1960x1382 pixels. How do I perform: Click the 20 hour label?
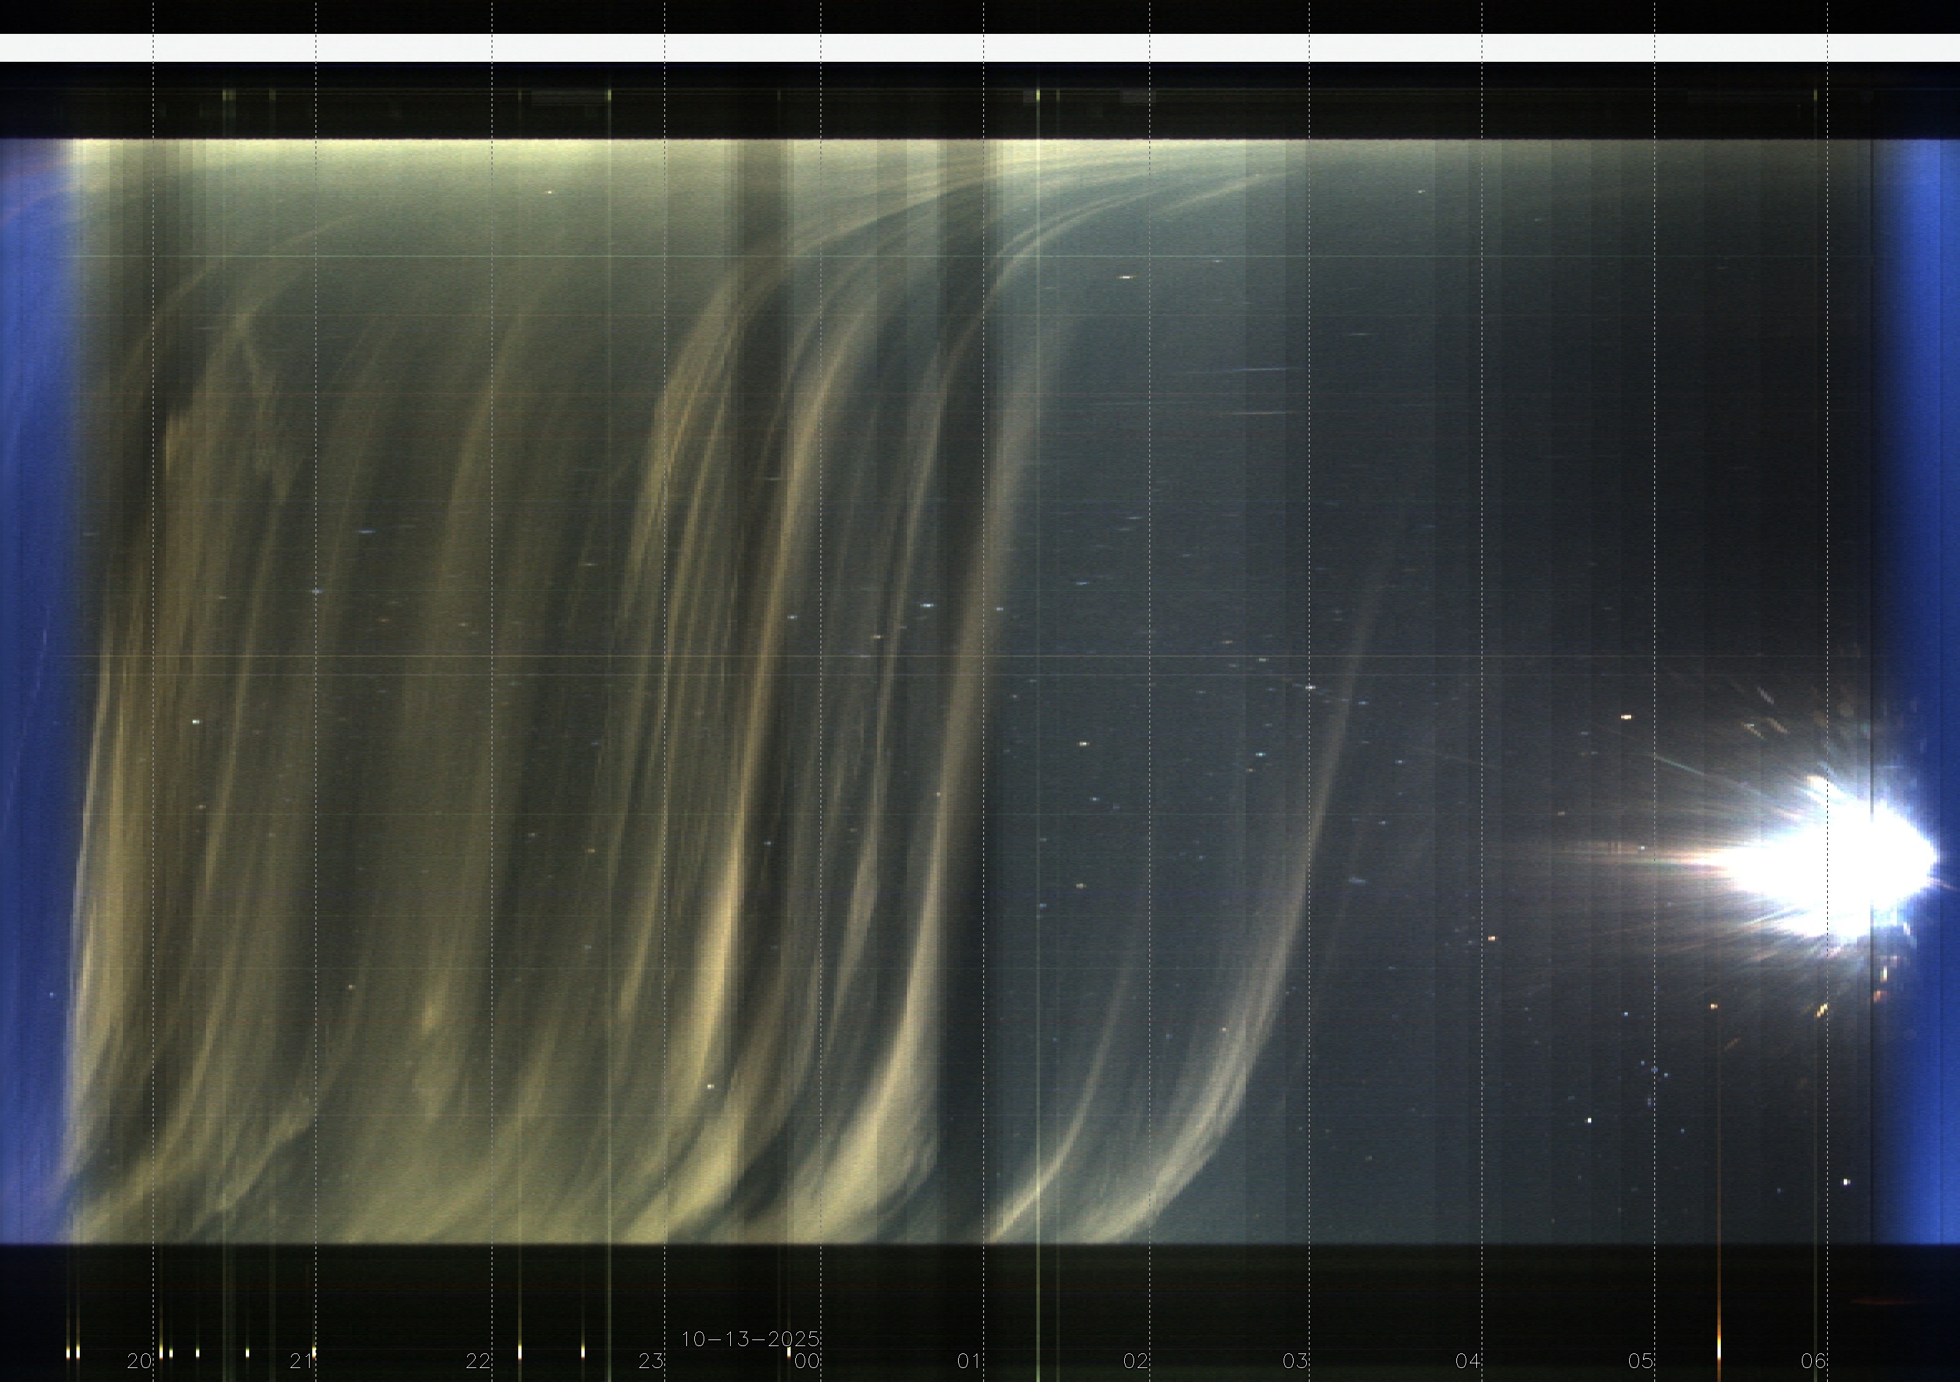(x=139, y=1361)
